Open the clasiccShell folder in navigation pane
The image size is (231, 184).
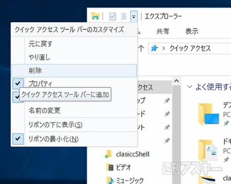[133, 154]
